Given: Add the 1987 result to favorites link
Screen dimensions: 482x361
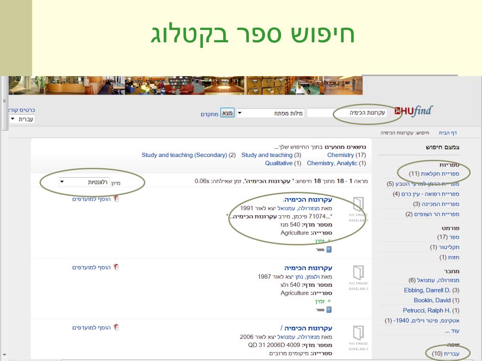Looking at the screenshot, I should 91,267.
